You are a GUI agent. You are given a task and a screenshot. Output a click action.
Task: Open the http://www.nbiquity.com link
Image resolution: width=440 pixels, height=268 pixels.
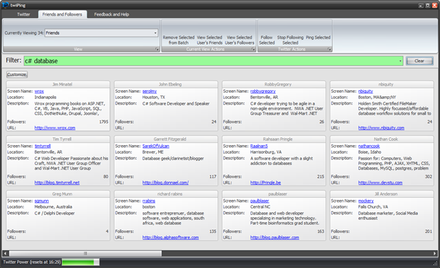click(381, 128)
